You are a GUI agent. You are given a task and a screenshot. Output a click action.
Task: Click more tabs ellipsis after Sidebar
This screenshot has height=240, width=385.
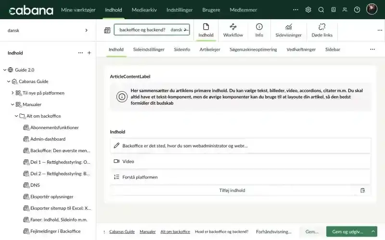click(372, 49)
